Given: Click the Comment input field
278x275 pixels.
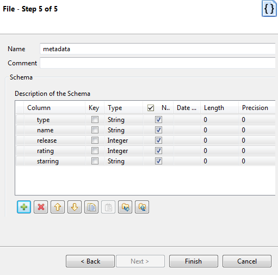Looking at the screenshot, I should 158,63.
